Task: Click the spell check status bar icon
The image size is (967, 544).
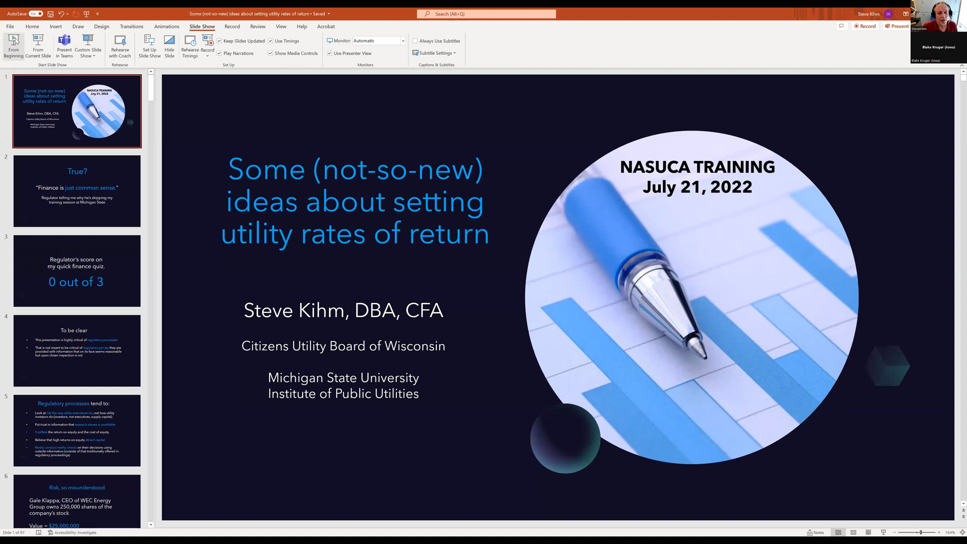Action: (x=39, y=532)
